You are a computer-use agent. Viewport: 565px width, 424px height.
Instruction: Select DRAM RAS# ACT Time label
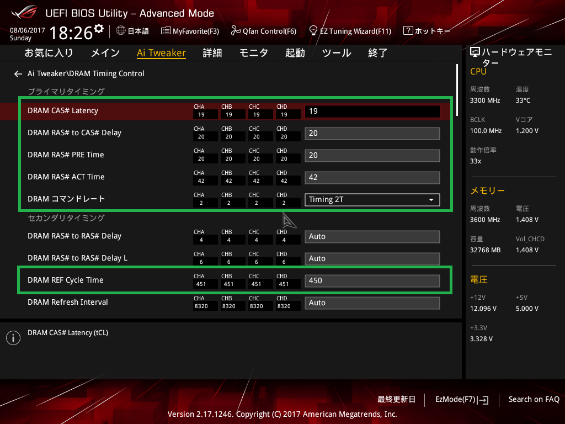(66, 177)
